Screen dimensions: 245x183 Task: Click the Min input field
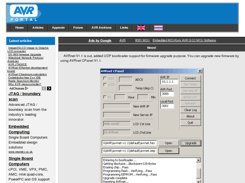[143, 97]
